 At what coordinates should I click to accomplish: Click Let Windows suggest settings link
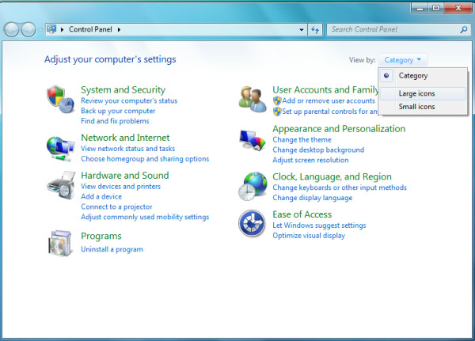click(319, 225)
